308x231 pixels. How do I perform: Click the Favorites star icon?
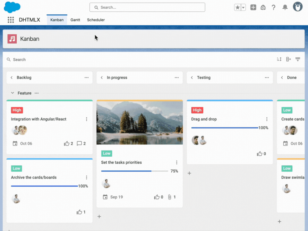point(237,7)
